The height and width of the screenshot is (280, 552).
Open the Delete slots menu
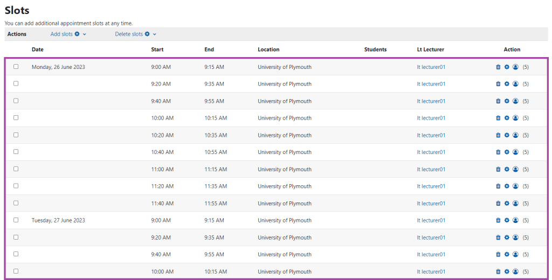135,34
